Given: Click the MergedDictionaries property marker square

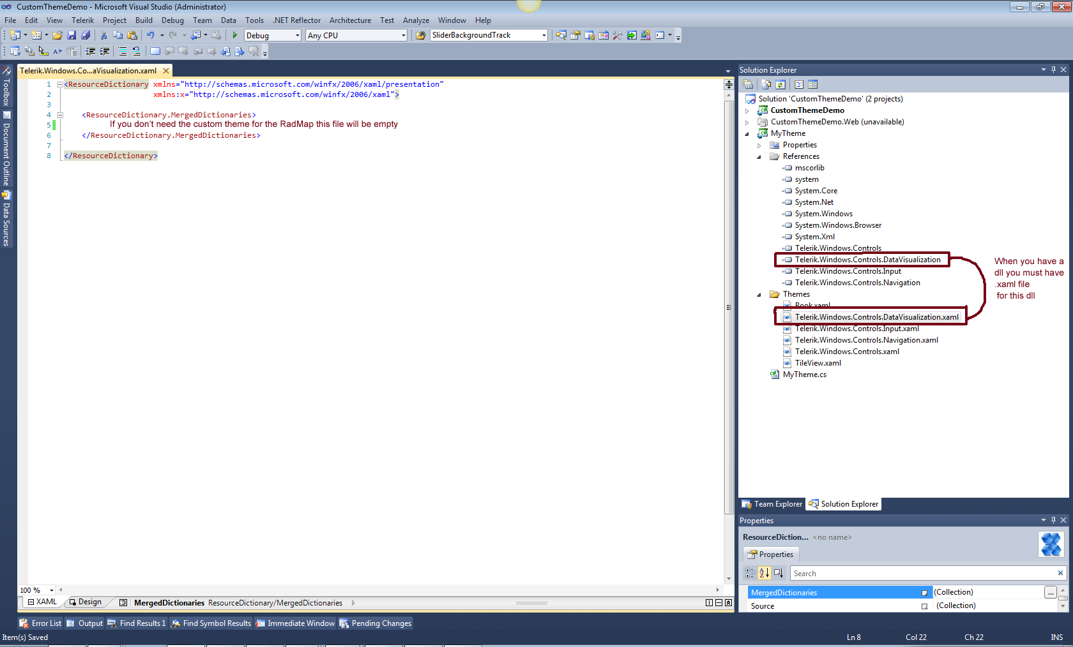Looking at the screenshot, I should [x=924, y=593].
